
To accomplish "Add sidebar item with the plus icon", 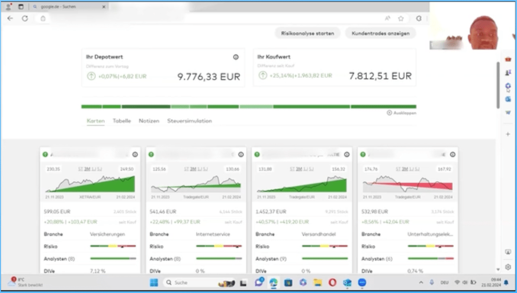I will [508, 134].
